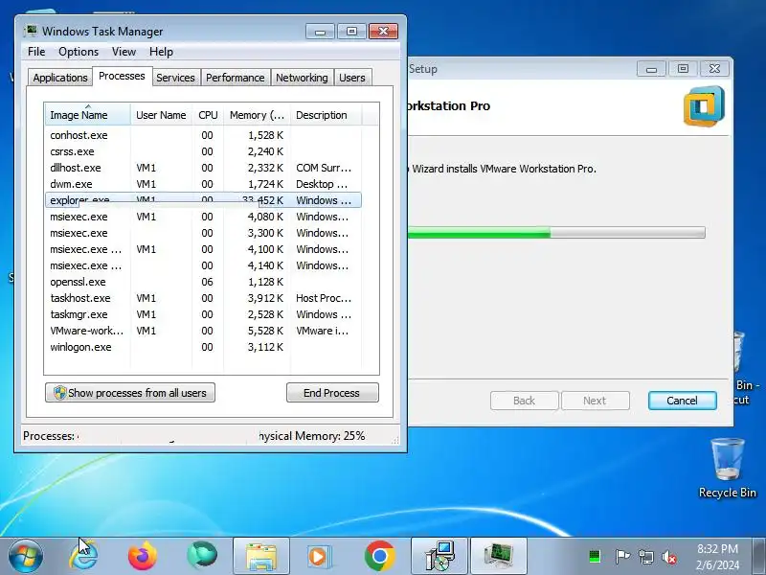Select the taskmgr.exe process

click(x=204, y=314)
